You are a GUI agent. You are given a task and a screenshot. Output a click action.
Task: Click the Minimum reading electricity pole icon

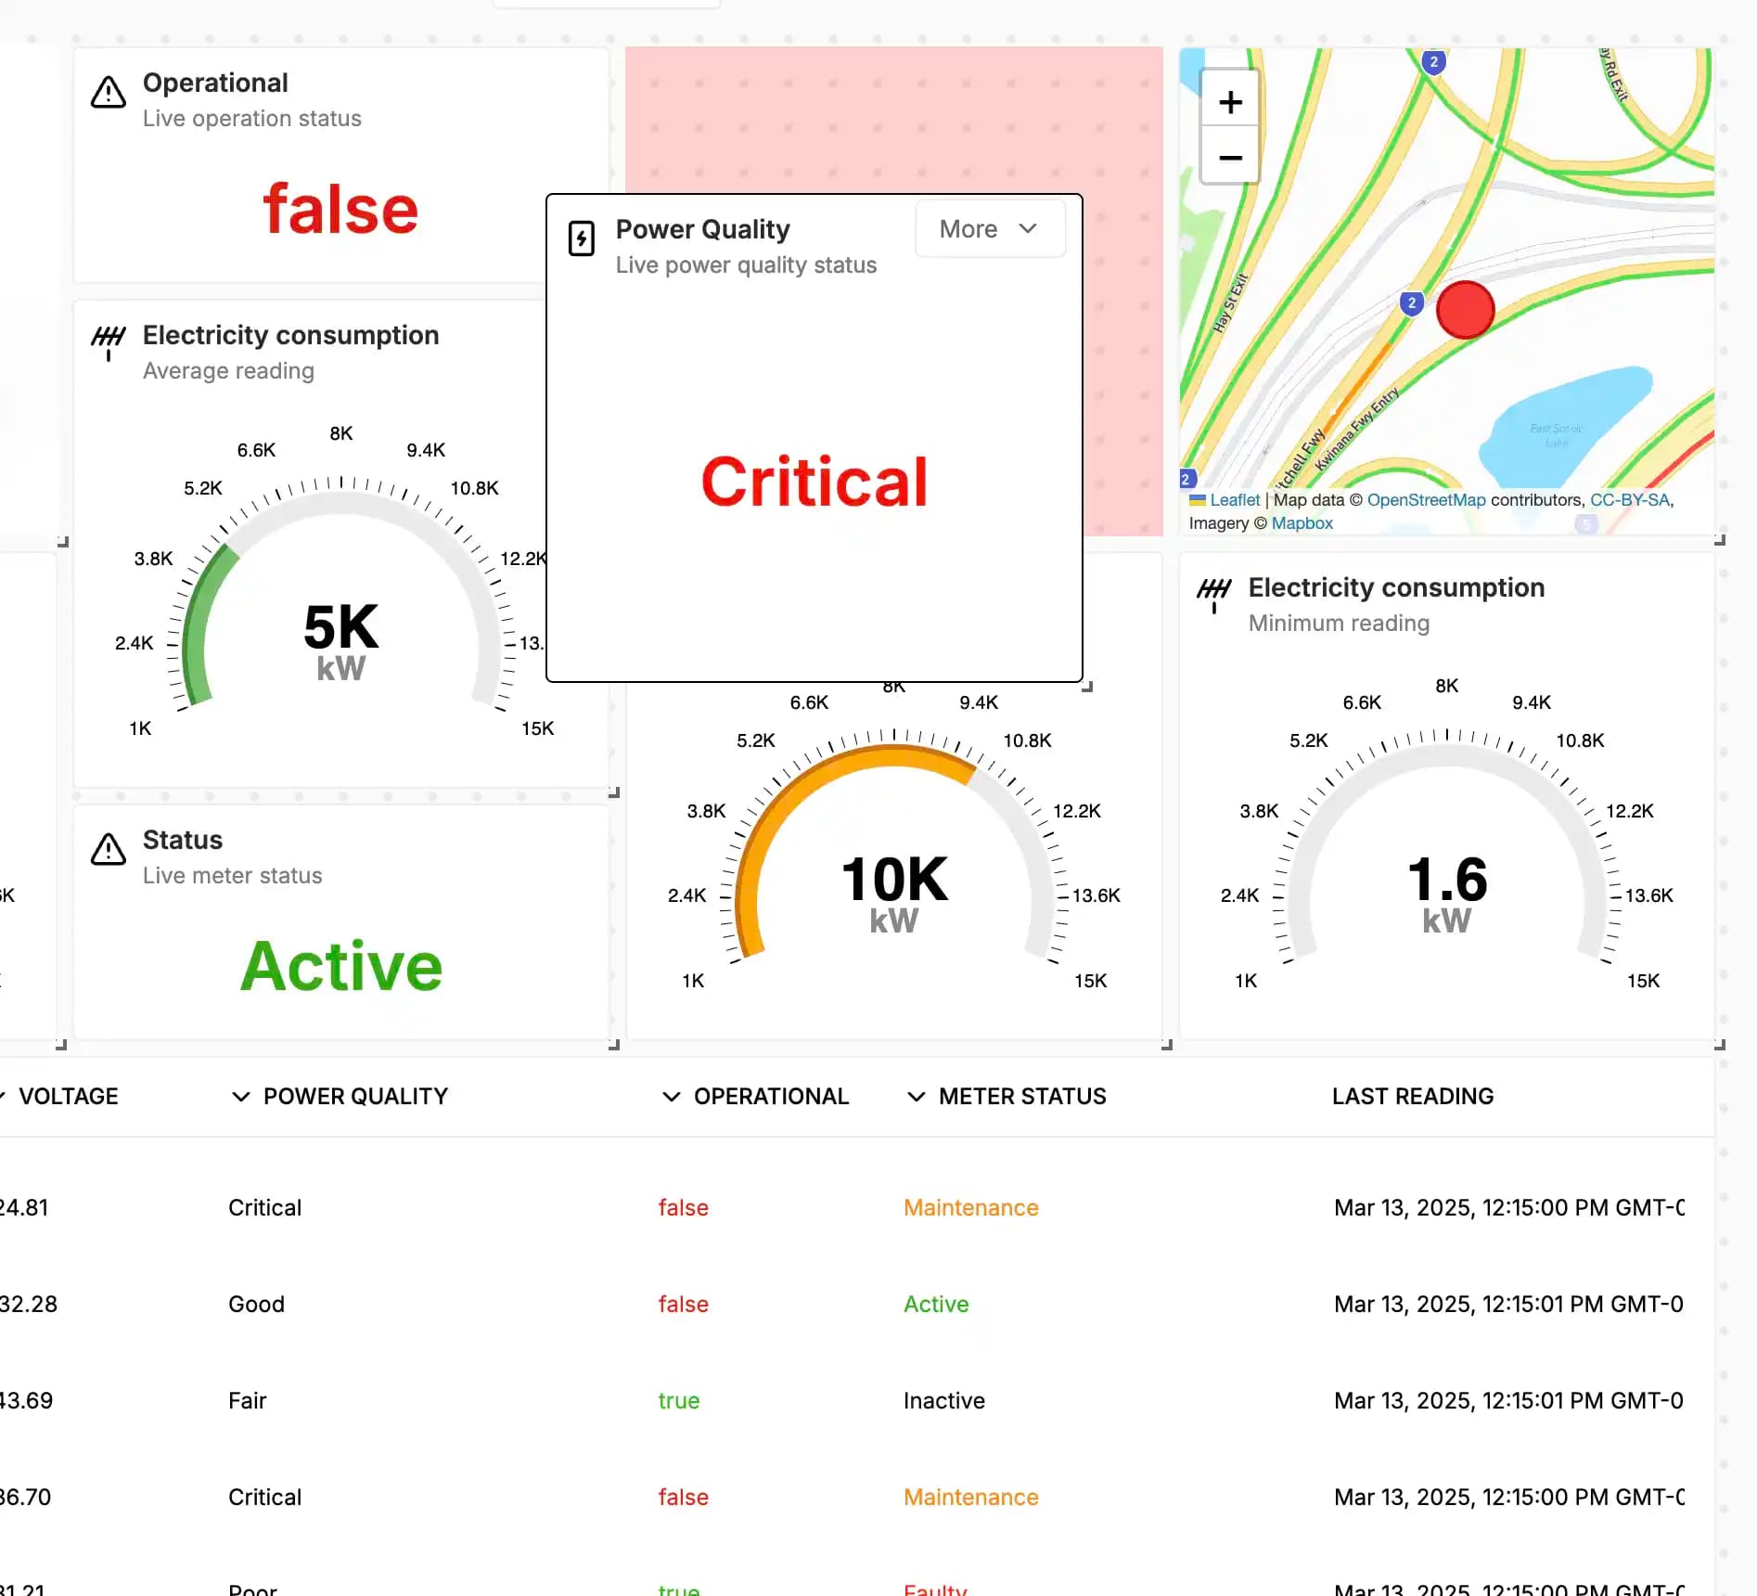click(1213, 593)
